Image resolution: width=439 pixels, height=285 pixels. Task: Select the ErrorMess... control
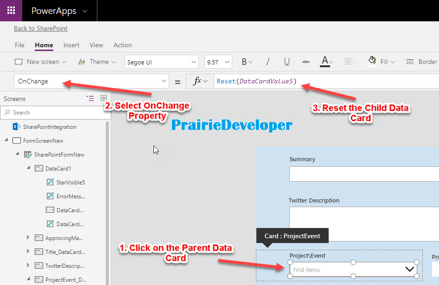[x=70, y=196]
